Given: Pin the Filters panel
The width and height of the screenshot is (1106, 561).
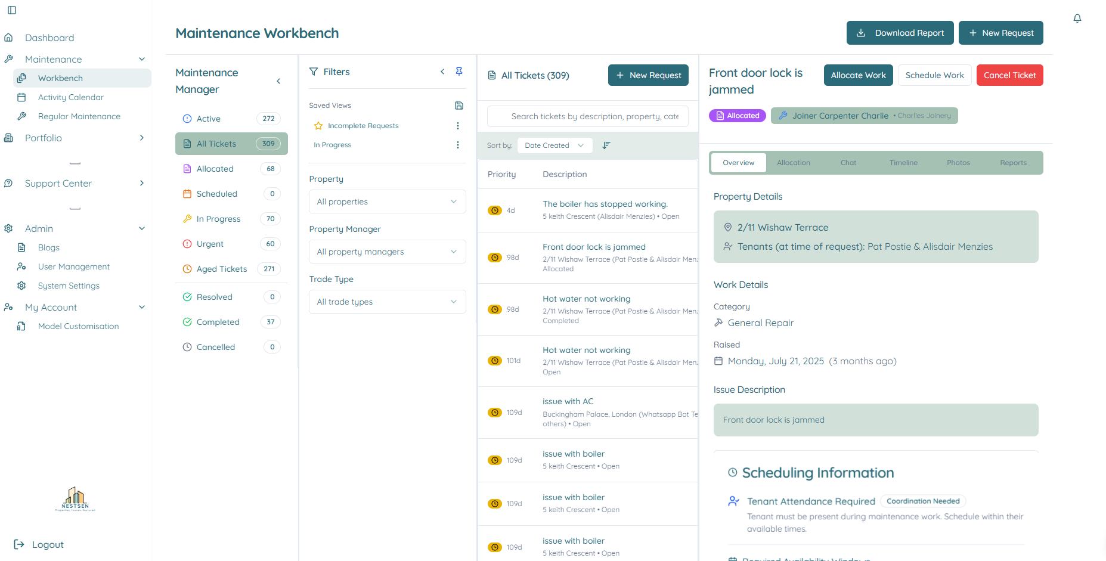Looking at the screenshot, I should point(459,72).
